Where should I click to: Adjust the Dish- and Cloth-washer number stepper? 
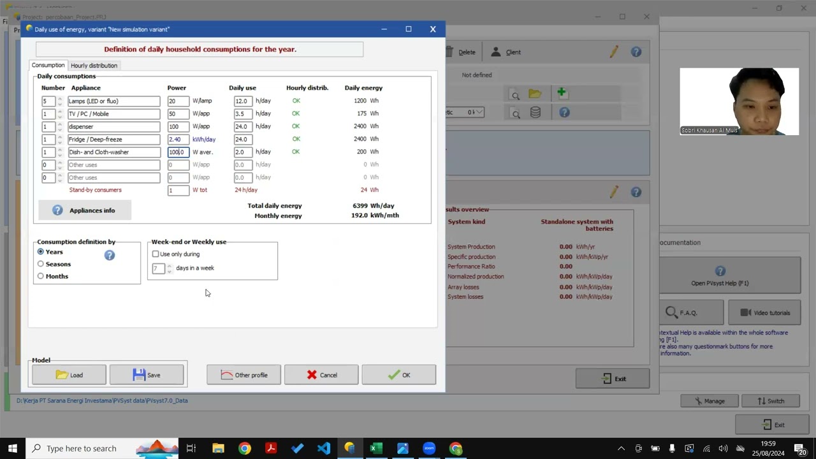(x=60, y=152)
